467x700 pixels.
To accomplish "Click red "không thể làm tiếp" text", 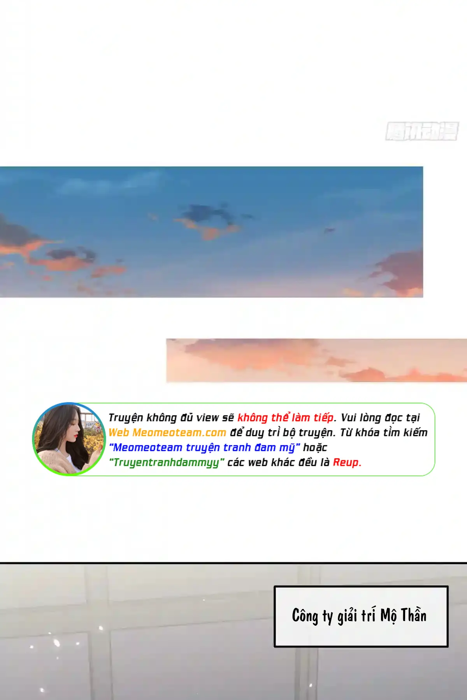I will click(286, 418).
